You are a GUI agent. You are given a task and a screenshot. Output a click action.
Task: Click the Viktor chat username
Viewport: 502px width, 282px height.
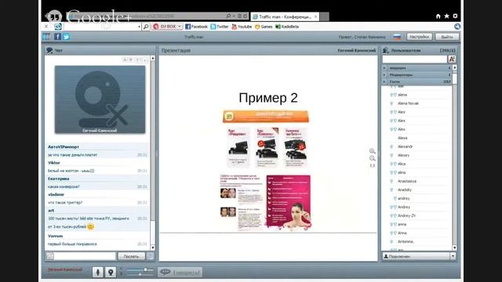(x=54, y=163)
